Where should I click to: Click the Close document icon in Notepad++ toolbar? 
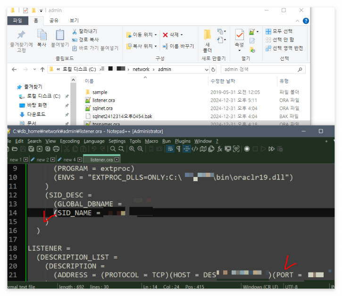(40, 149)
